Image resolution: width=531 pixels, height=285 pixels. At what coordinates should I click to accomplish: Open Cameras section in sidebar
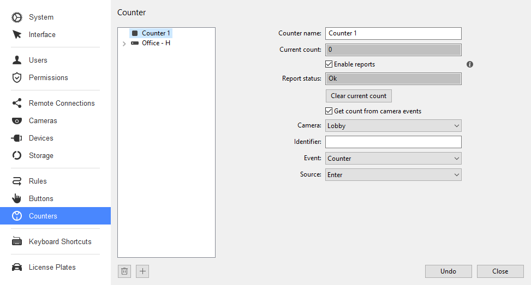point(43,120)
